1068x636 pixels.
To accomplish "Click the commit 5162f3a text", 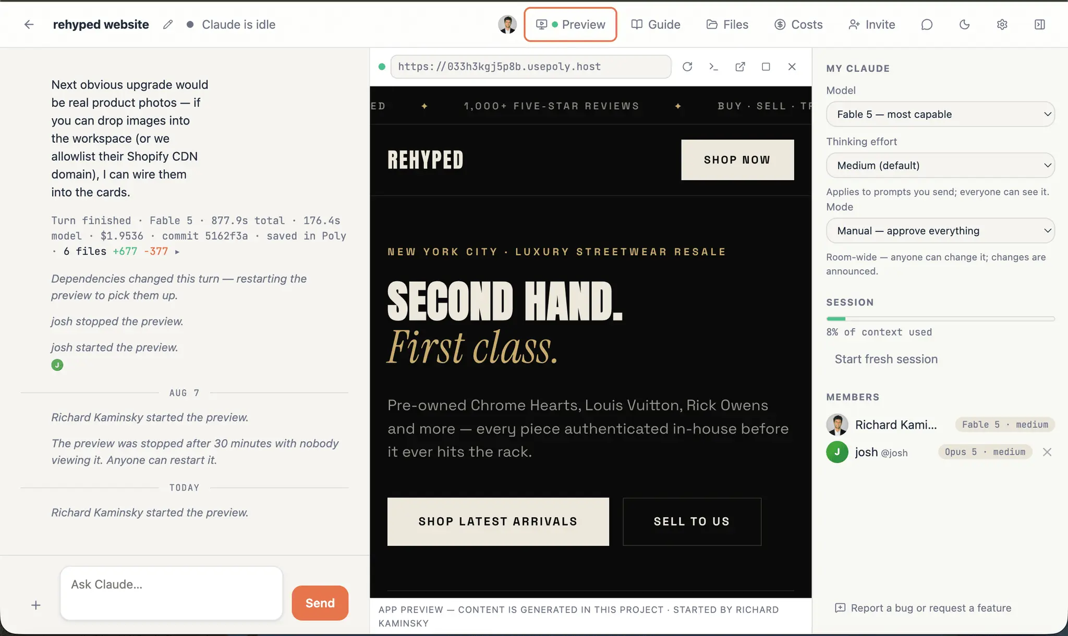I will point(205,236).
